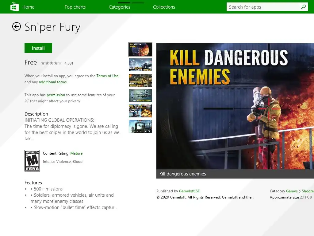Click the Slow-motion bullet time feature line
Viewport: 314px width, 236px height.
pyautogui.click(x=74, y=207)
